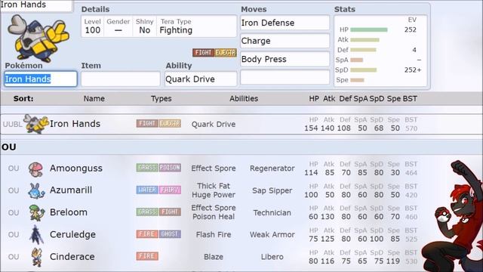
Task: Click Azumarill's Water type badge
Action: pos(147,190)
